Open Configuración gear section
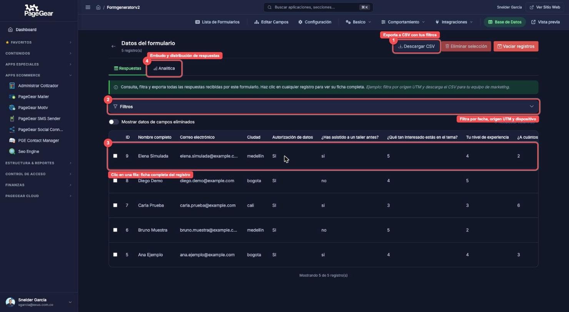 tap(314, 22)
